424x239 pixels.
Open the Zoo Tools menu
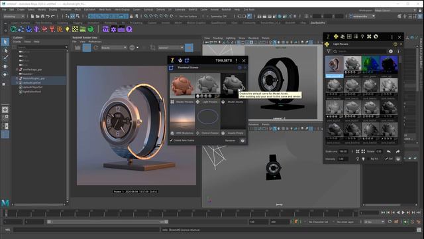(x=249, y=9)
